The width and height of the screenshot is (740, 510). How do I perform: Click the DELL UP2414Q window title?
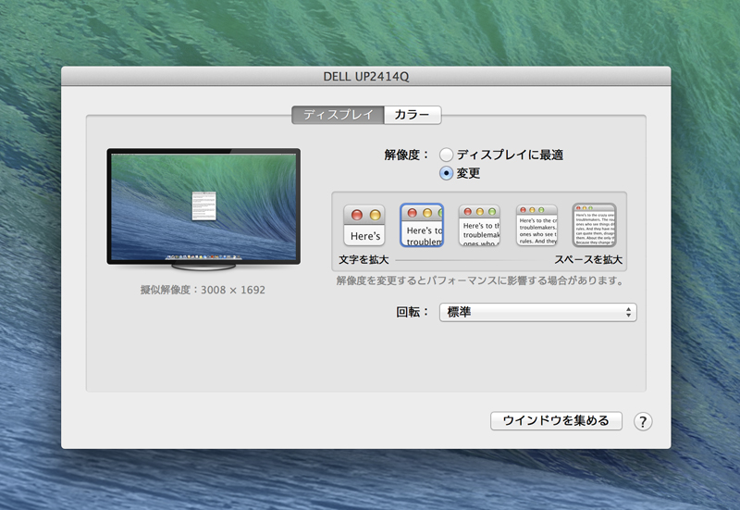click(x=365, y=77)
